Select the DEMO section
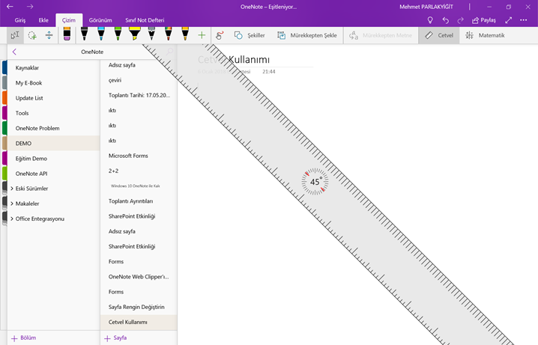The width and height of the screenshot is (538, 345). point(53,143)
